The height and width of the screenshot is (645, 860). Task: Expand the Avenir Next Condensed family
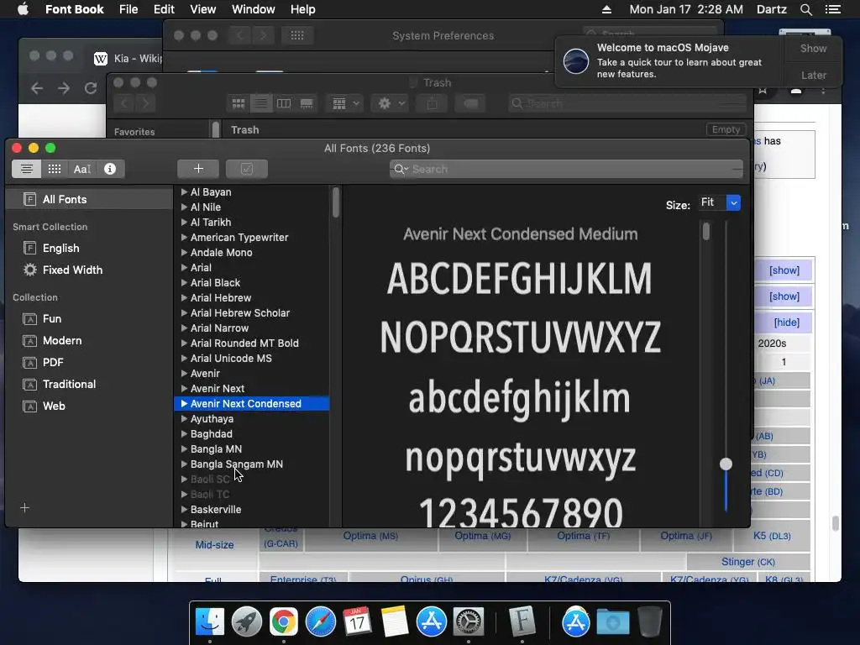click(184, 404)
